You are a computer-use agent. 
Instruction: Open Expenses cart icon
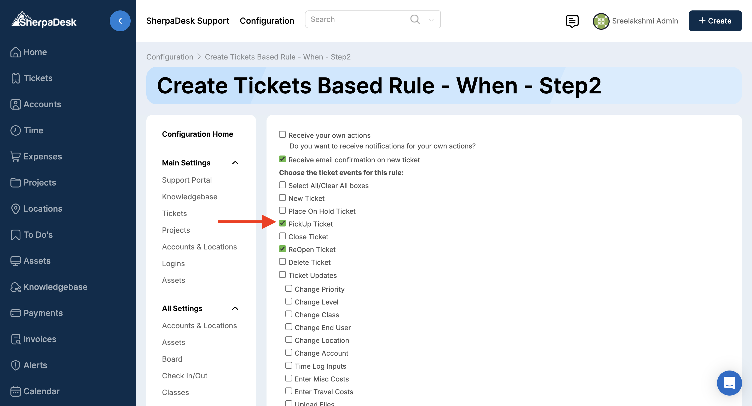(x=15, y=157)
